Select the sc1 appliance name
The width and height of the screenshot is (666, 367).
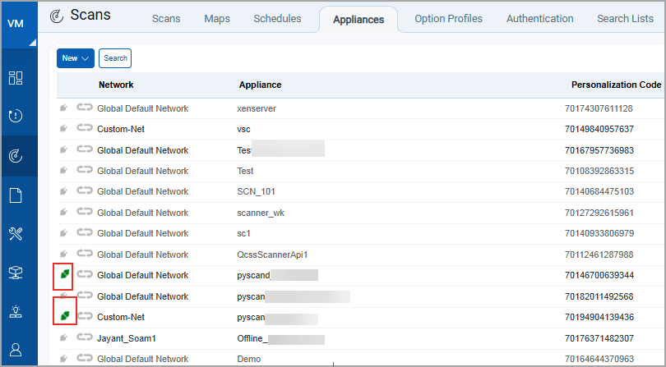(244, 233)
